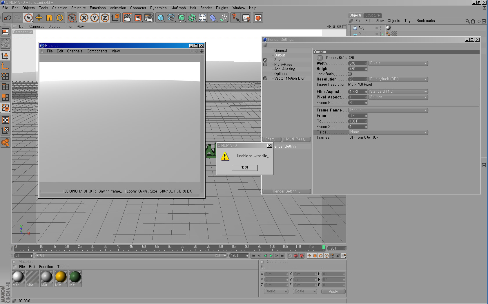
Task: Click the HyperNURBS green cube icon
Action: [182, 18]
